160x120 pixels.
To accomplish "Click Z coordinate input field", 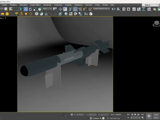I will point(104,115).
